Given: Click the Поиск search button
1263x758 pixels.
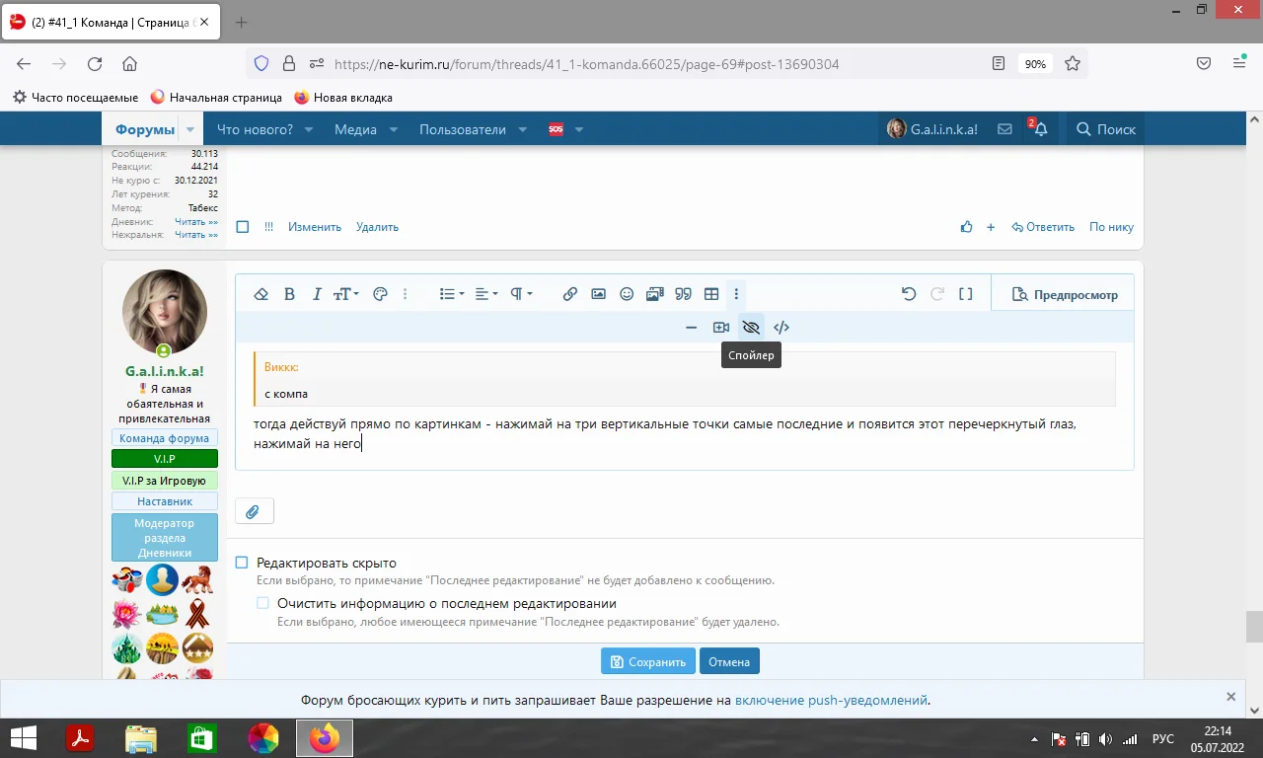Looking at the screenshot, I should 1106,129.
